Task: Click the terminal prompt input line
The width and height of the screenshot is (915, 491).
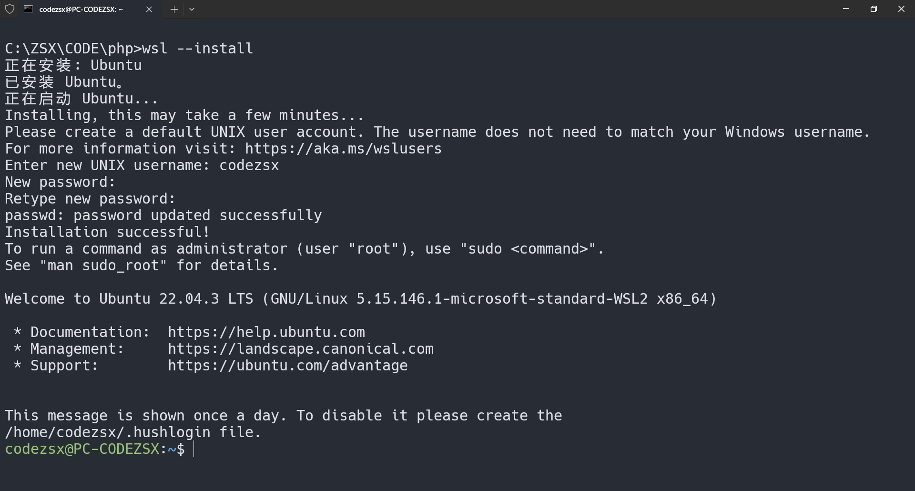Action: pyautogui.click(x=238, y=449)
